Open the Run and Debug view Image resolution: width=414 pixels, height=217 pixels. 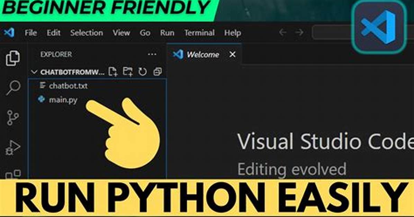pyautogui.click(x=13, y=148)
